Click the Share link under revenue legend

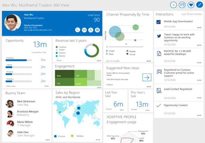coord(59,61)
